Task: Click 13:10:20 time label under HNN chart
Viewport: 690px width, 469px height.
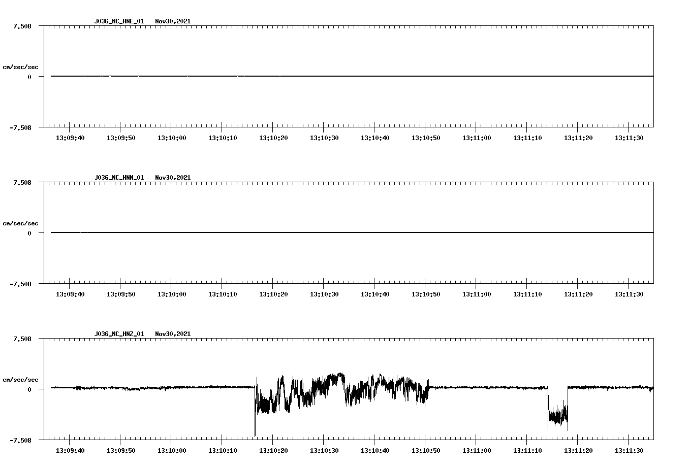Action: pos(273,294)
